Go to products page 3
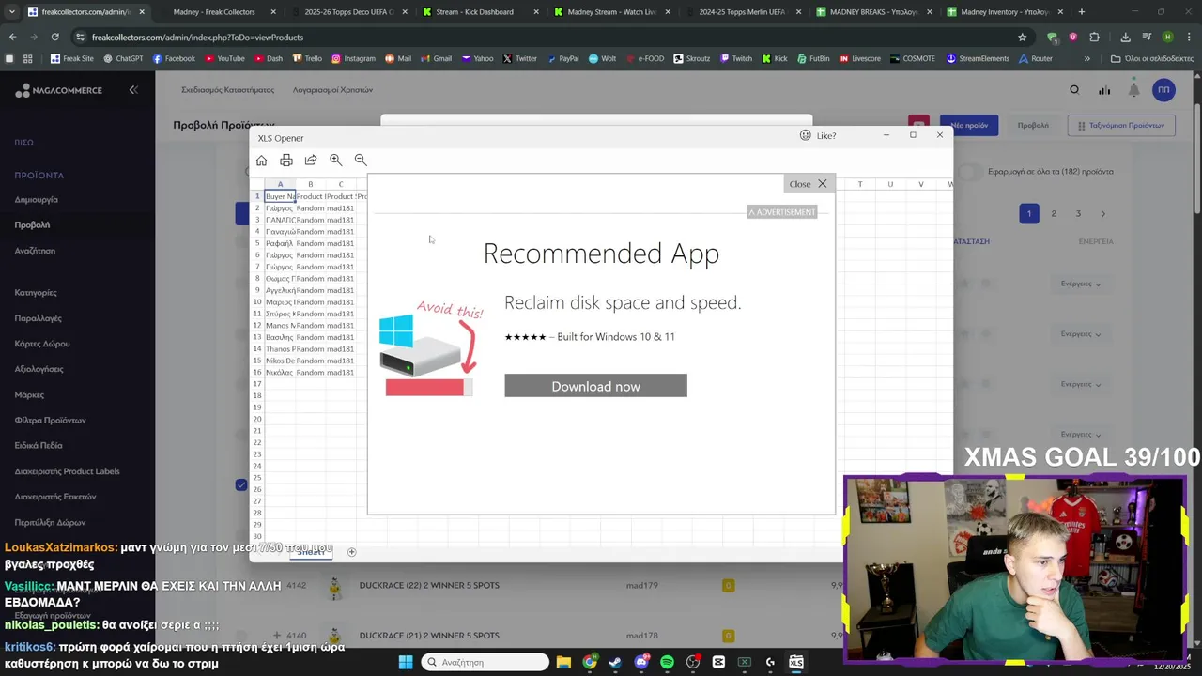This screenshot has height=676, width=1202. 1078,214
